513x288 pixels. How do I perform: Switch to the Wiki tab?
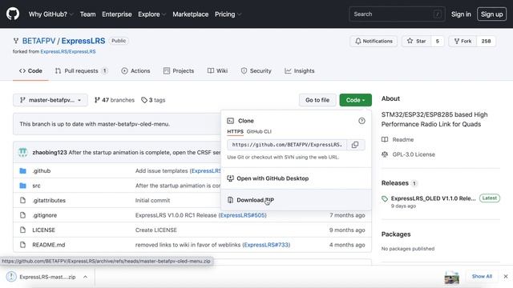[x=217, y=71]
